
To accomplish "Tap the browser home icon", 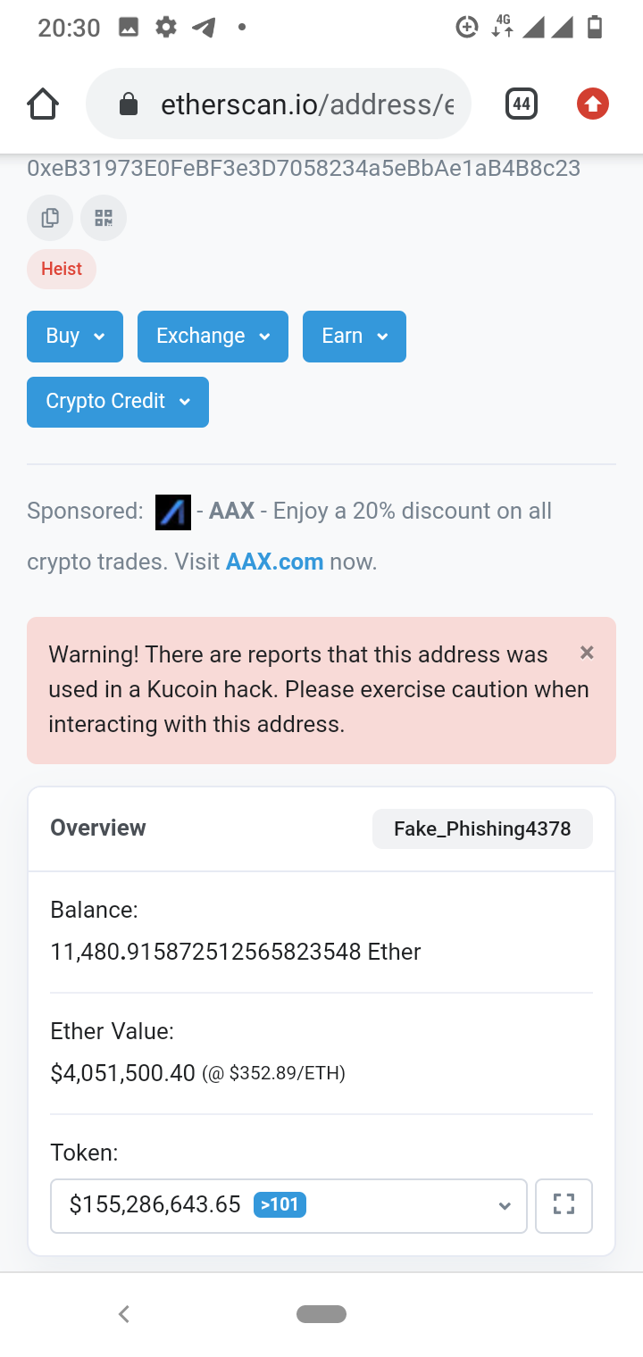I will click(43, 104).
